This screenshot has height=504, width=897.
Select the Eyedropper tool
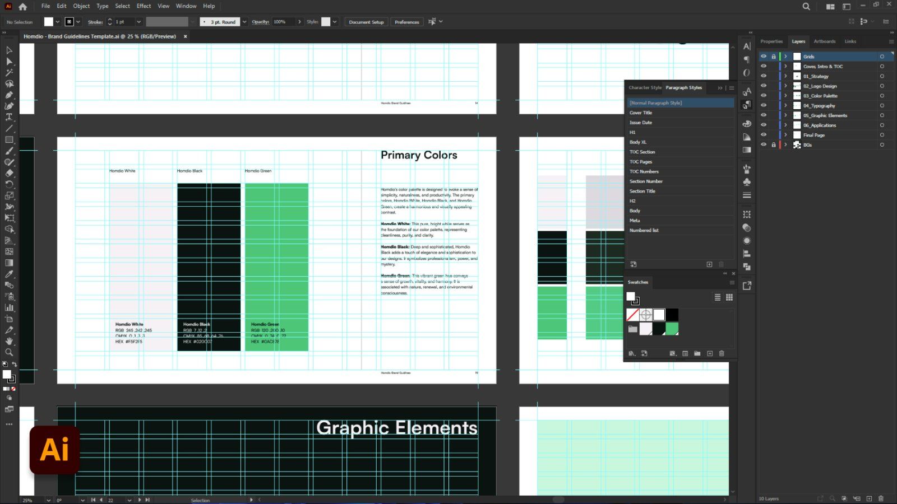click(9, 274)
